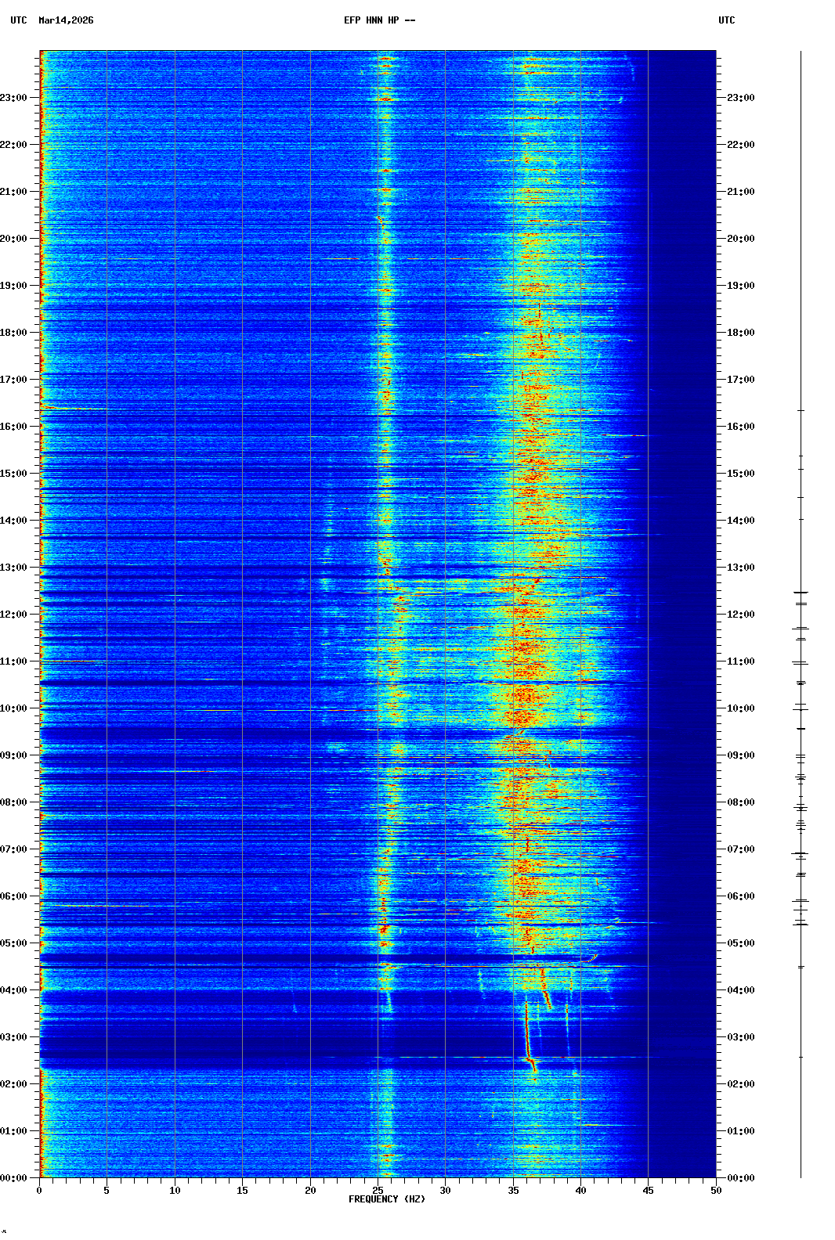This screenshot has height=1240, width=835.
Task: Click the Mar14,2026 date label
Action: [66, 20]
